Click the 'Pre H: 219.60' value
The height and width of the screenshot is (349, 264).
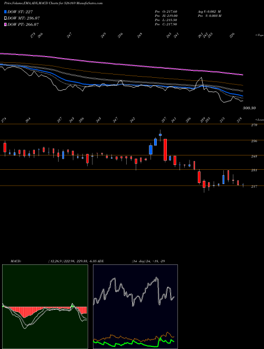[166, 16]
